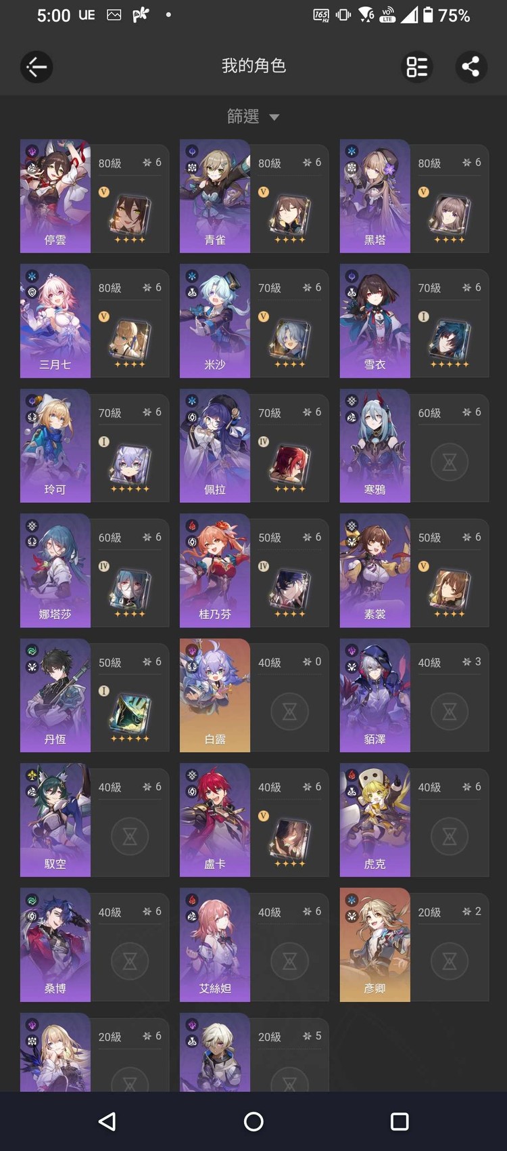Tap Android recent apps square button
Screen dimensions: 507x1151
pyautogui.click(x=400, y=1121)
